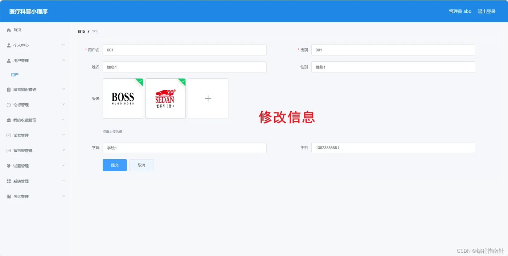This screenshot has width=508, height=256.
Task: Focus the 密码 input field
Action: 393,50
